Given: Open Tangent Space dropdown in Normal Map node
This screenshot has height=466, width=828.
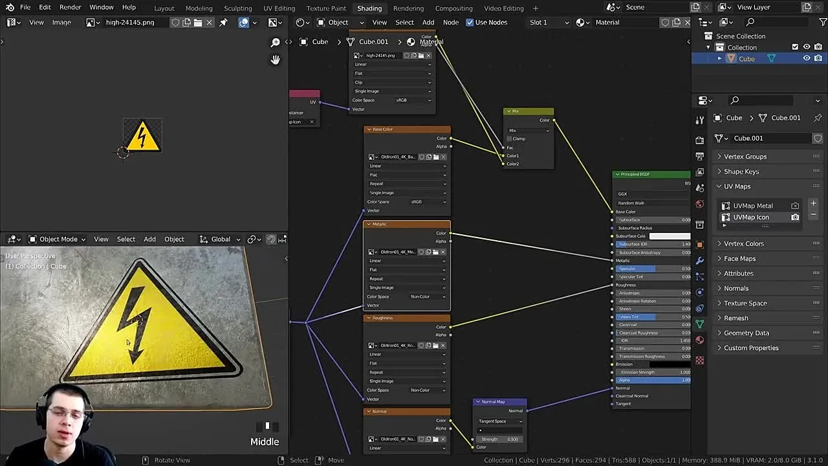Looking at the screenshot, I should (500, 421).
